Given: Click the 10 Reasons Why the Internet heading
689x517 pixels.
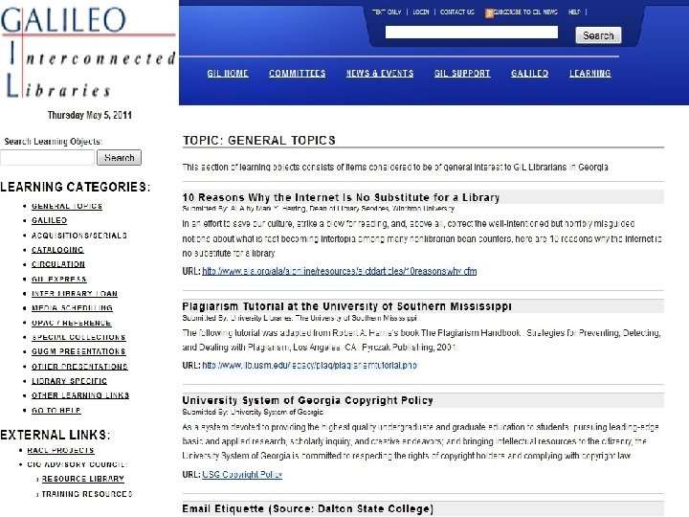Looking at the screenshot, I should [x=341, y=197].
